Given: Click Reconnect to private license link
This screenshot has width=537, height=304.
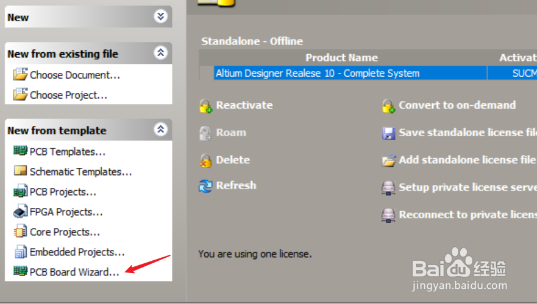Looking at the screenshot, I should (x=468, y=214).
